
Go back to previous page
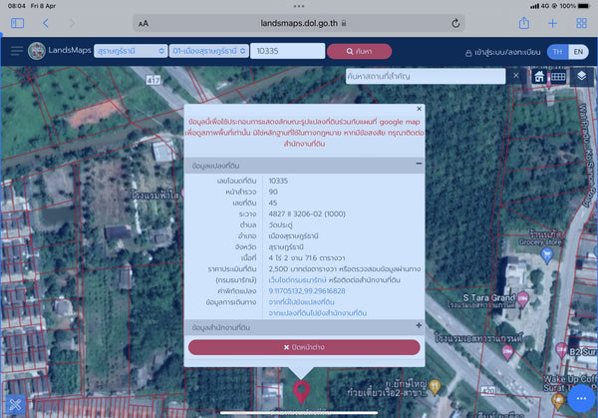pos(46,23)
